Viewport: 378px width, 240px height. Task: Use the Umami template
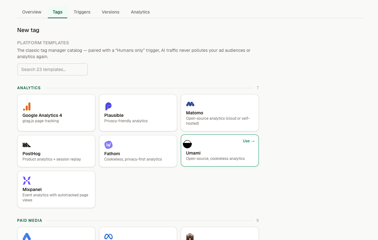249,141
